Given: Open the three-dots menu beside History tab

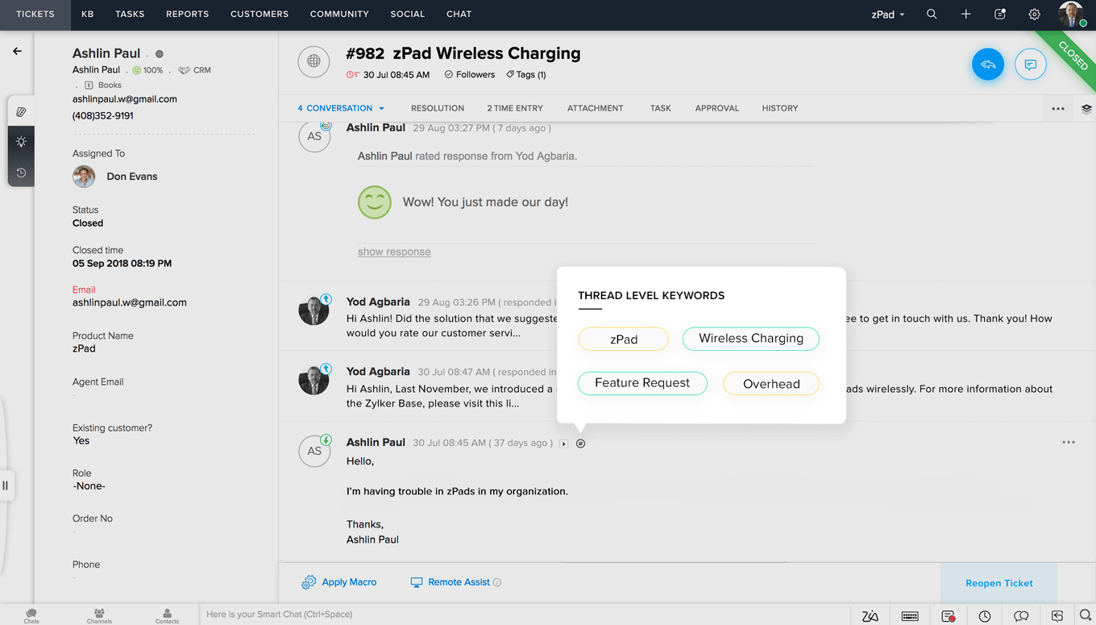Looking at the screenshot, I should (x=1058, y=109).
